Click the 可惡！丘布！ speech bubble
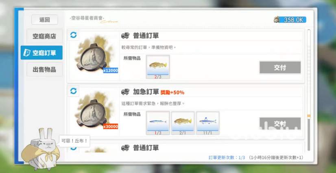 point(74,141)
